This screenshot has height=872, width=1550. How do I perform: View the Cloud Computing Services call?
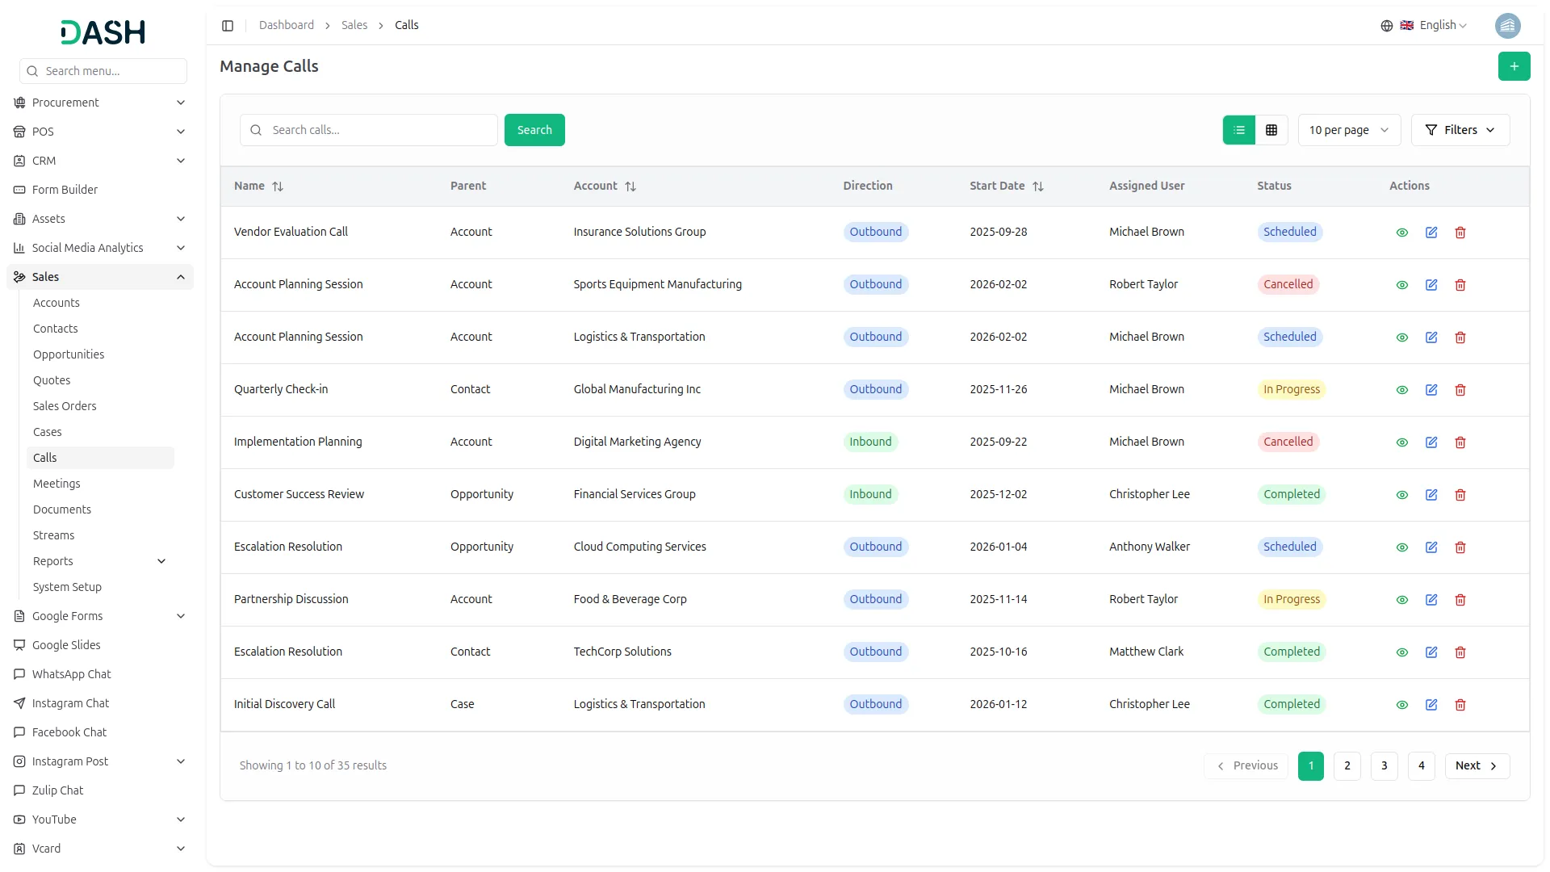pos(1402,547)
